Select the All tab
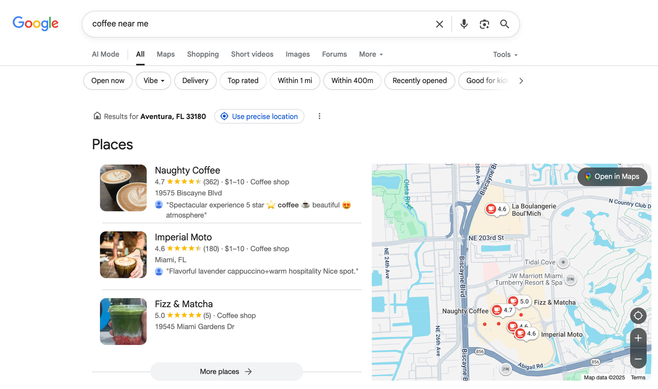Screen dimensions: 658x389 click(x=140, y=54)
